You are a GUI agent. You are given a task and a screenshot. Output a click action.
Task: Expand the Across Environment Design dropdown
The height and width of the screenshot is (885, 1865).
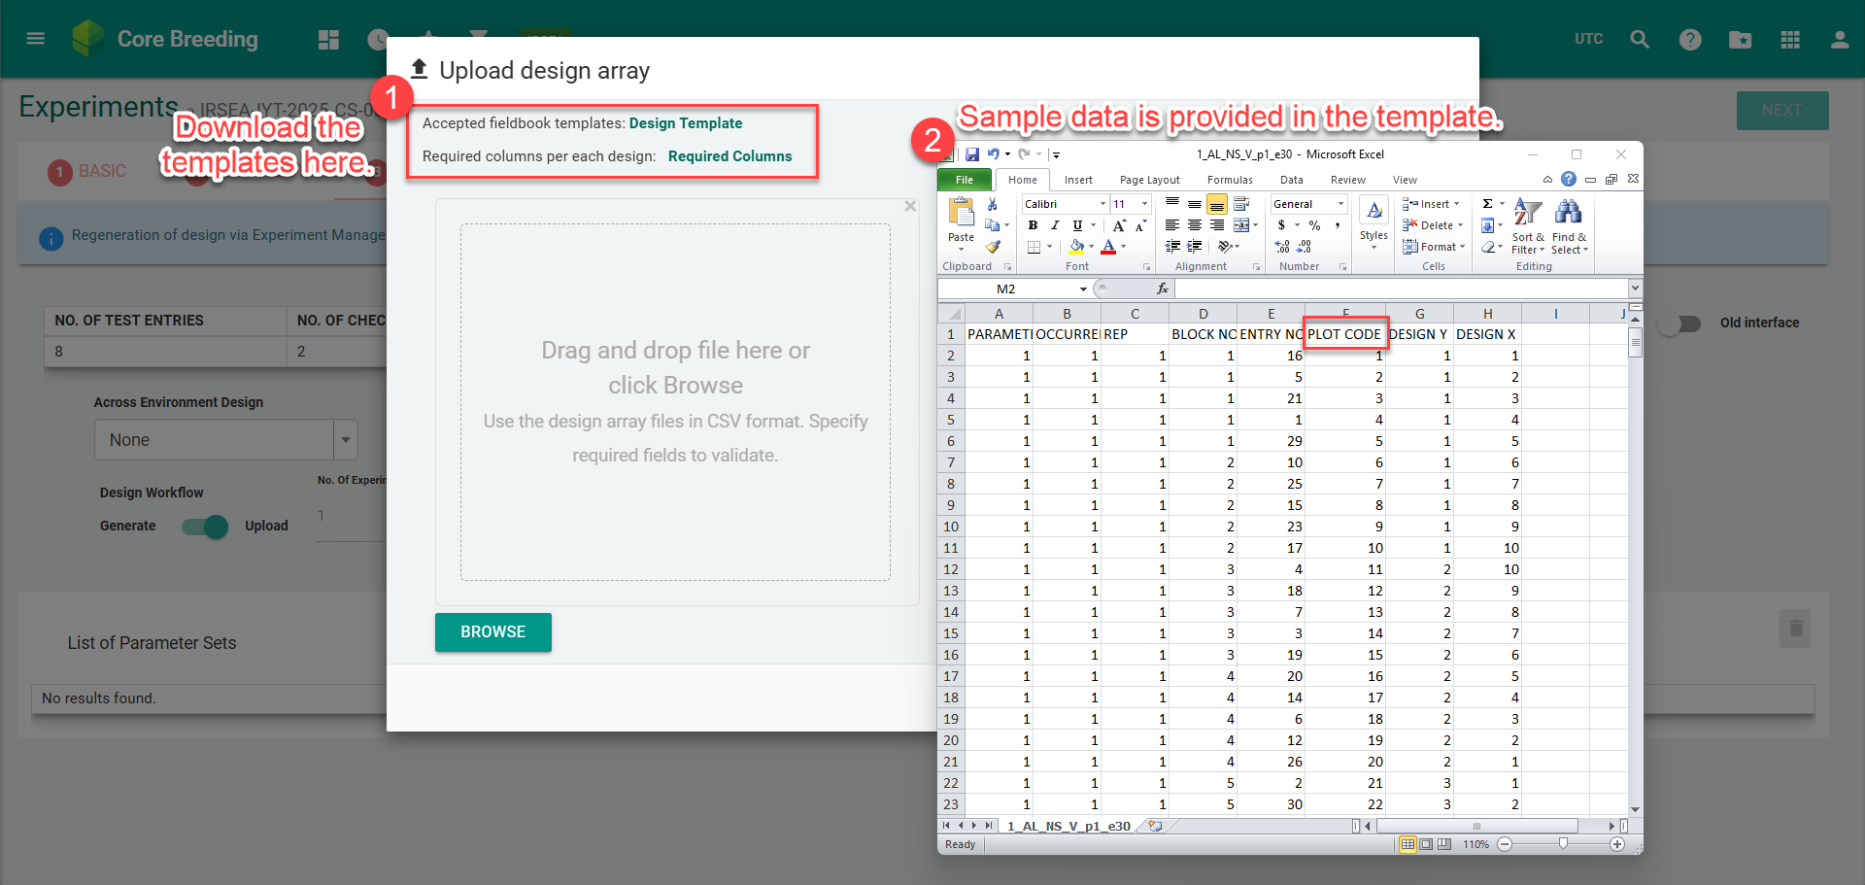coord(345,440)
